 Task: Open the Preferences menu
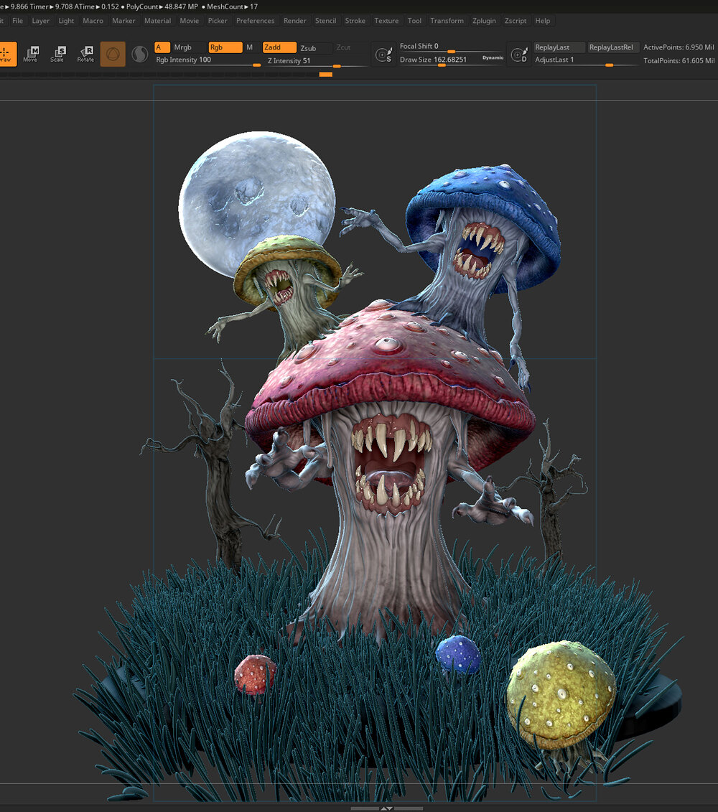(x=256, y=21)
